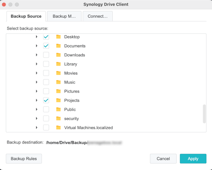Image resolution: width=212 pixels, height=170 pixels.
Task: Expand the Desktop folder tree arrow
Action: point(36,37)
